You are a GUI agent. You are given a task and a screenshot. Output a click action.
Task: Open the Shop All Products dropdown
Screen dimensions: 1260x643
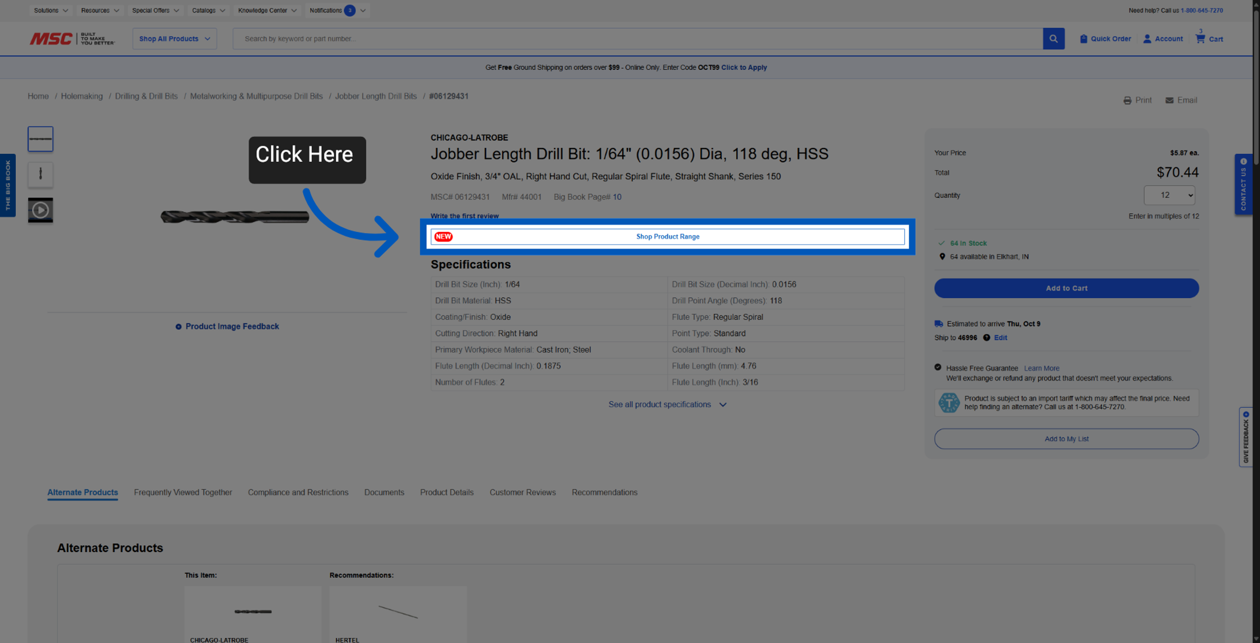(174, 39)
